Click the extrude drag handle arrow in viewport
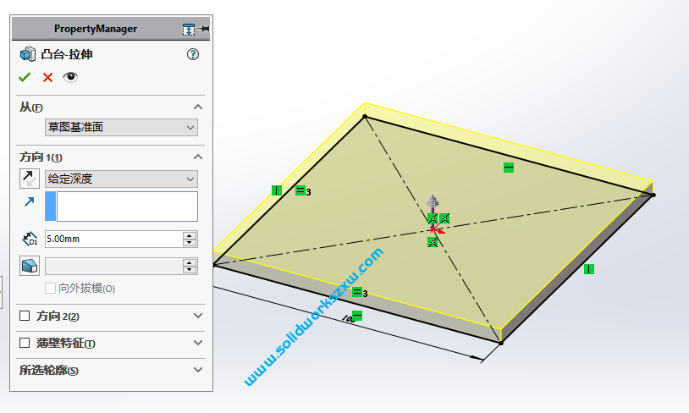 (x=433, y=203)
